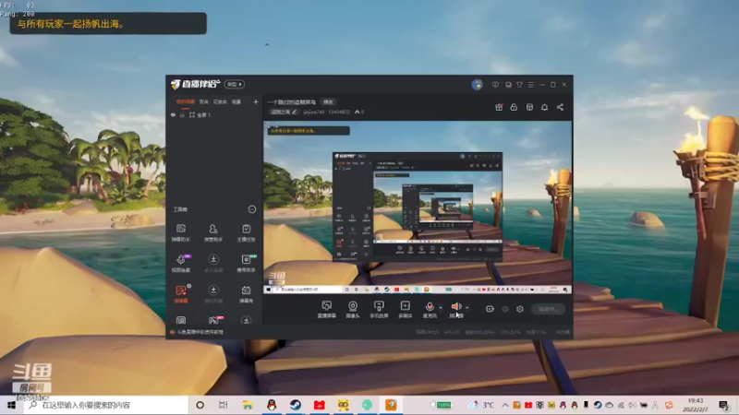Switch to the first orange scene tab
The image size is (739, 415).
click(186, 101)
